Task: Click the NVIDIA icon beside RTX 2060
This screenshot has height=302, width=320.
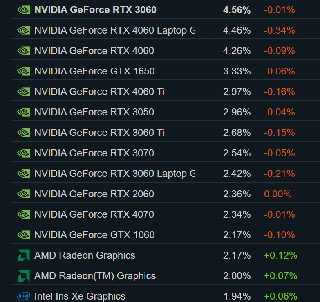Action: [x=23, y=194]
